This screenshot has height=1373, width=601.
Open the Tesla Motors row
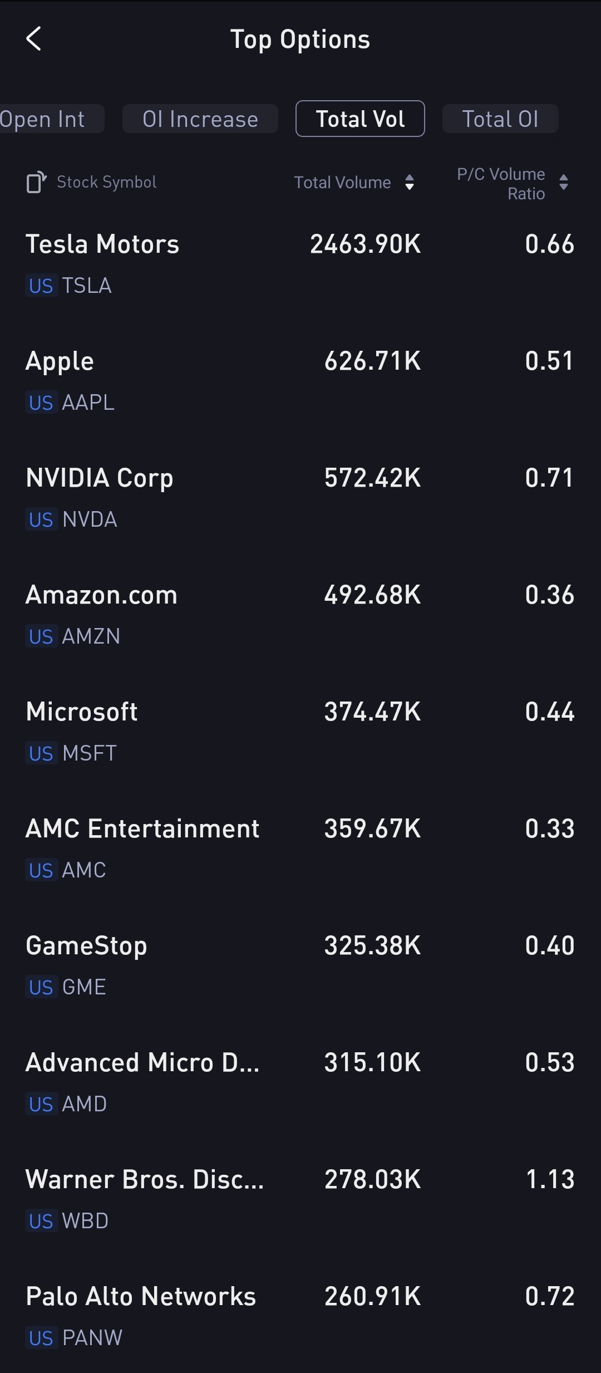300,264
